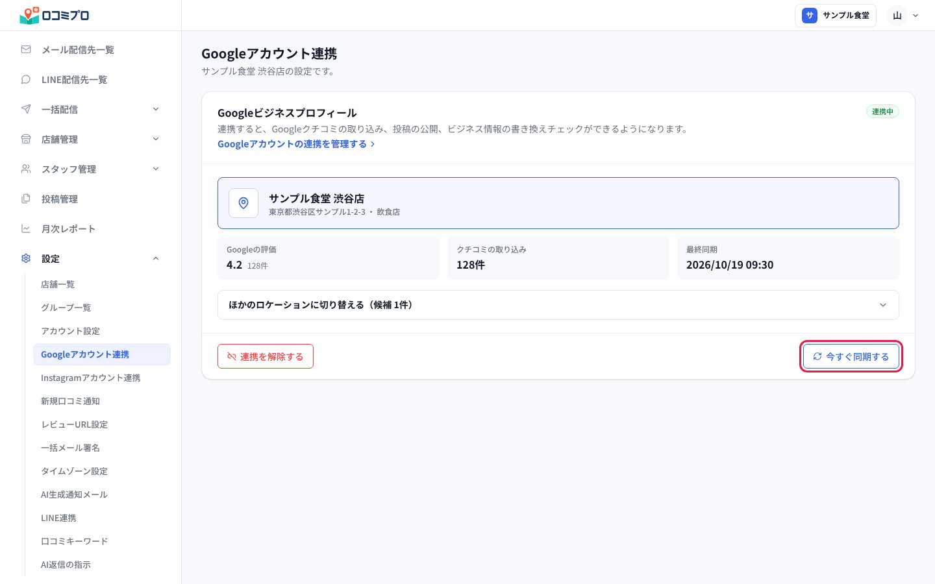
Task: Open LINE連携 settings
Action: pos(102,518)
